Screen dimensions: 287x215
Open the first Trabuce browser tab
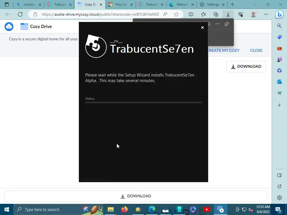point(59,4)
